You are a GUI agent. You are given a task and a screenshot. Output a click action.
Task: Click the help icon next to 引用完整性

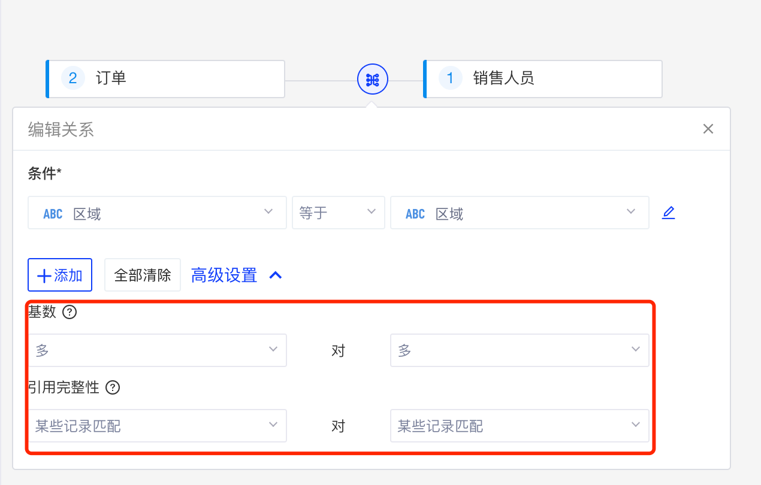(x=113, y=387)
